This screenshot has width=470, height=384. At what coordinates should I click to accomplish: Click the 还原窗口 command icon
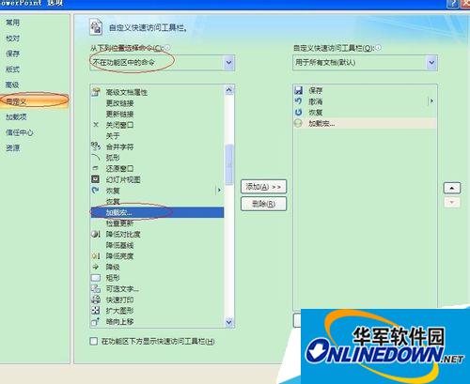[x=96, y=168]
